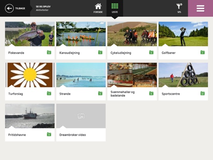Click the Se og Oplev breadcrumb
This screenshot has width=213, height=160.
pos(43,7)
